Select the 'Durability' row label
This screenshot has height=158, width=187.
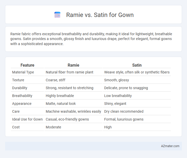[x=20, y=88]
